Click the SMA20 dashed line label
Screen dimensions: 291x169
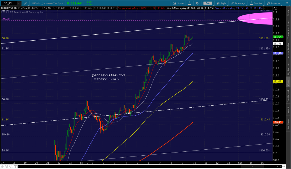[x=6, y=134]
